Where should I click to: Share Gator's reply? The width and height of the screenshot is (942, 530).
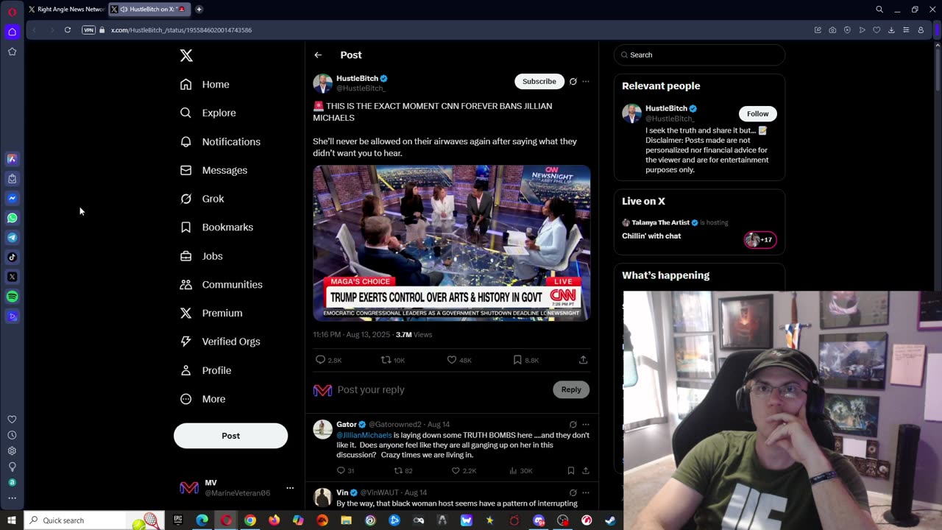tap(586, 470)
